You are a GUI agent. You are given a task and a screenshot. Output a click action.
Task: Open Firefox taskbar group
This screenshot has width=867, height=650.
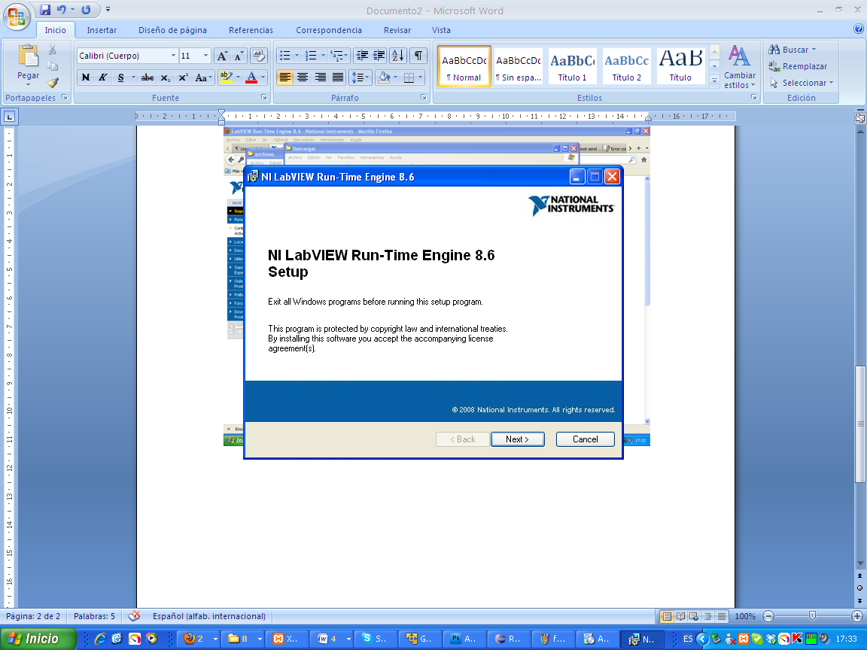pyautogui.click(x=199, y=639)
